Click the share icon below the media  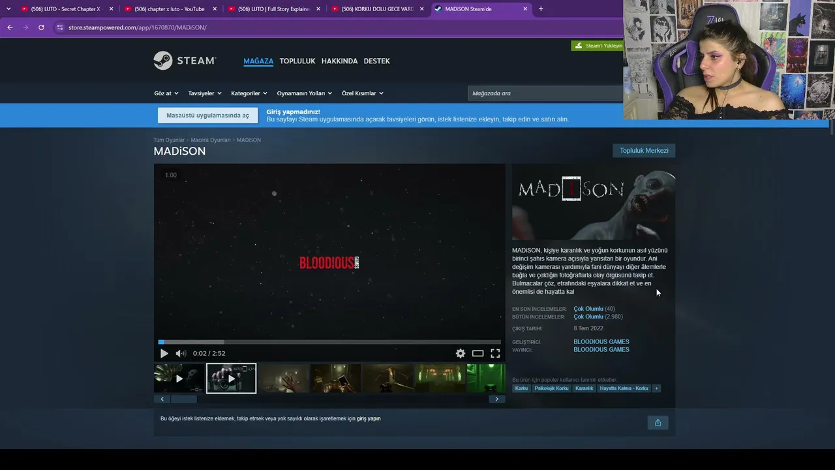point(658,422)
